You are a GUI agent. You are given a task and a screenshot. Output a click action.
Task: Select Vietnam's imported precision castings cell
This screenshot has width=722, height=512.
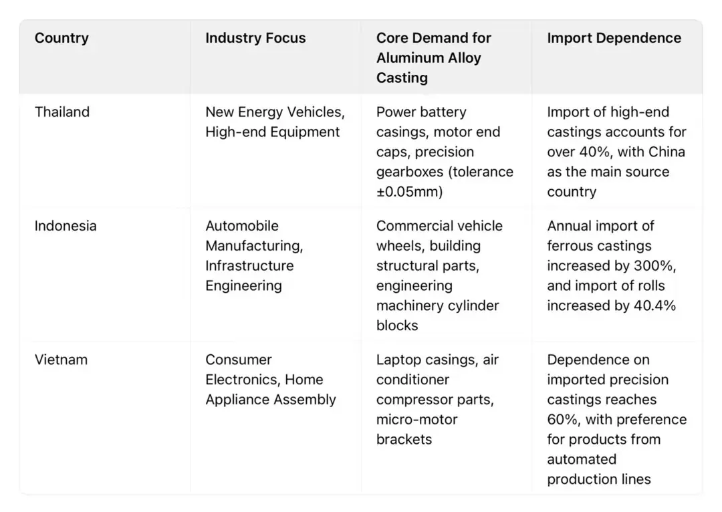(616, 419)
